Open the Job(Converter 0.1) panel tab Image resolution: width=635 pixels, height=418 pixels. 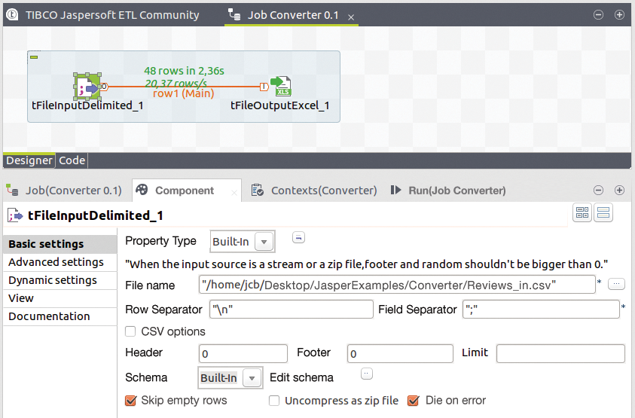73,191
